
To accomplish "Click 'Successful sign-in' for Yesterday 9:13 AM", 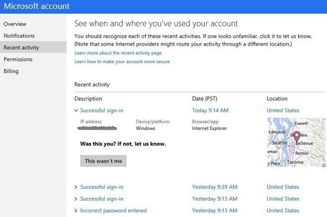I will pyautogui.click(x=102, y=199).
